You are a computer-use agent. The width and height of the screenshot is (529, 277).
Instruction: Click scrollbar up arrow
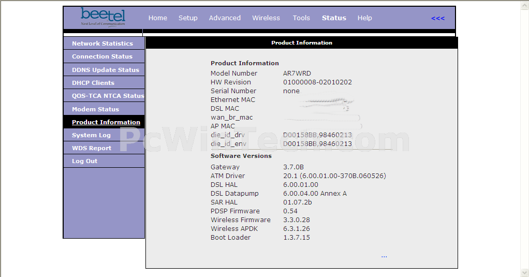(525, 5)
